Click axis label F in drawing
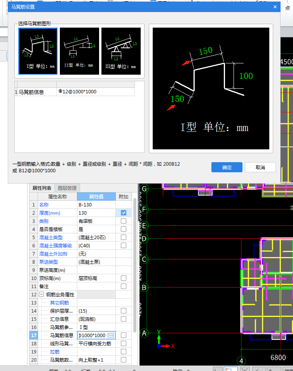This screenshot has width=293, height=371. [144, 209]
